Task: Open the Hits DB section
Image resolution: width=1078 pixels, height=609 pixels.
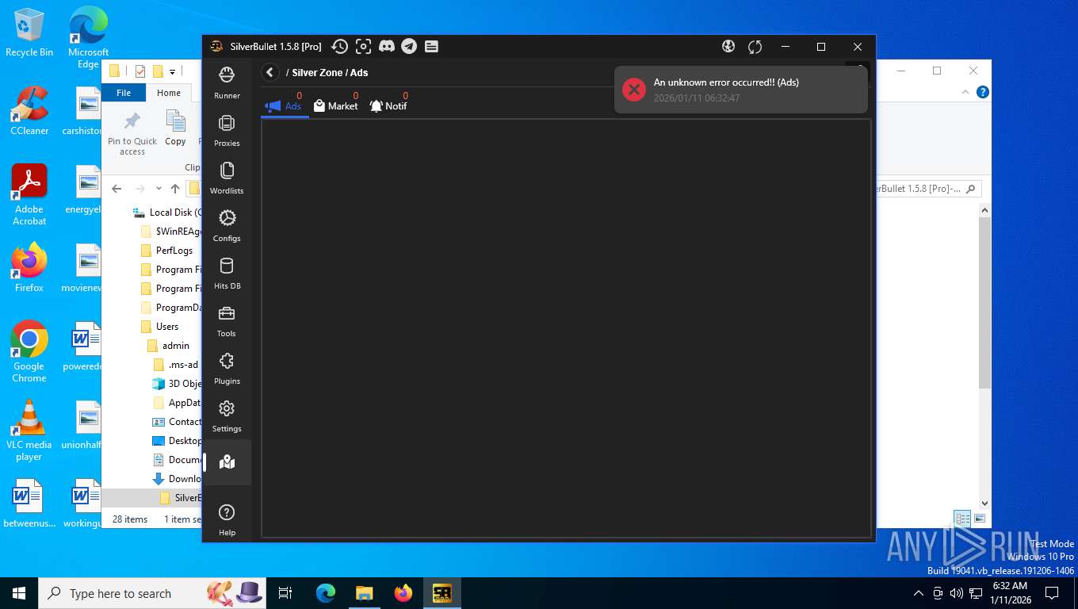Action: tap(227, 273)
